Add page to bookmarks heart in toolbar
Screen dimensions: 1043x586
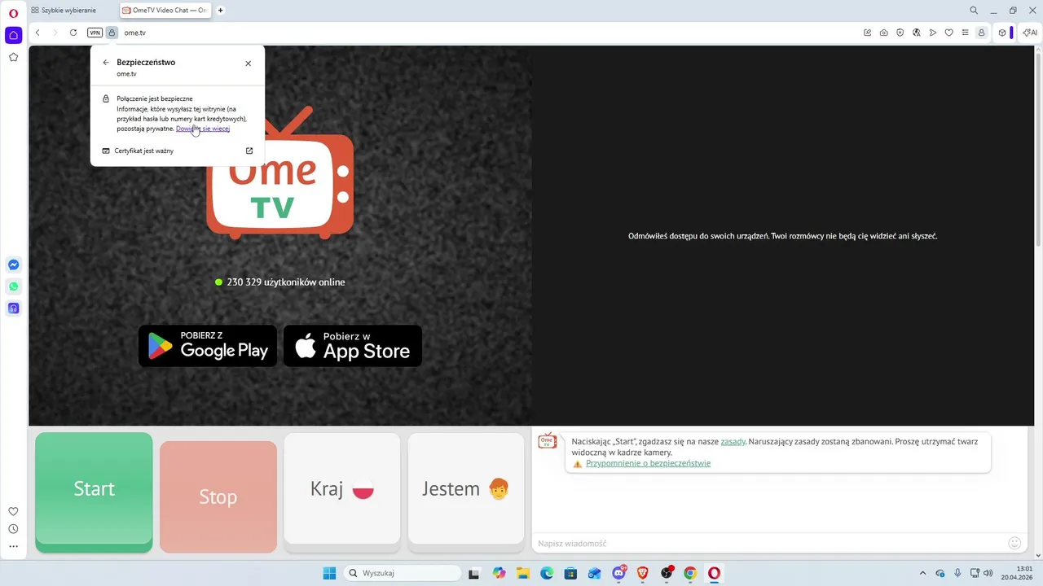pos(948,33)
